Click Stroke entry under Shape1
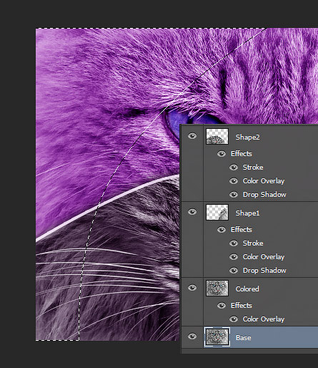Viewport: 318px width, 368px height. (x=253, y=243)
